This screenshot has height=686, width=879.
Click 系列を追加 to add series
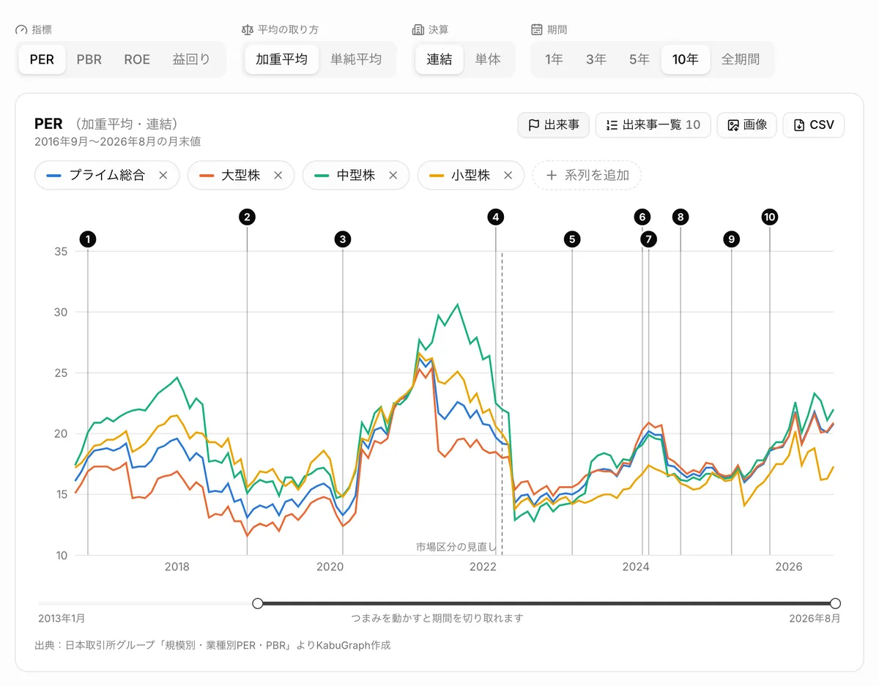(587, 176)
